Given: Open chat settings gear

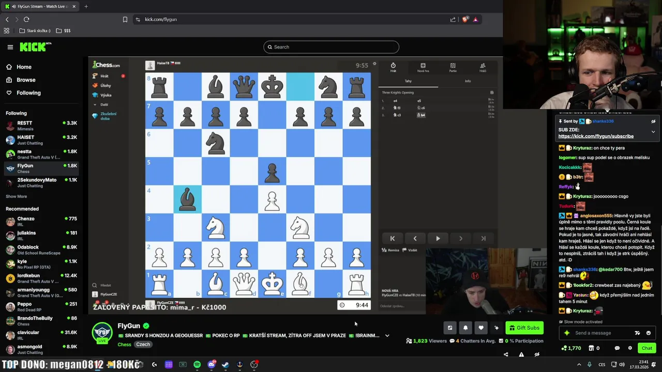Looking at the screenshot, I should pos(630,348).
